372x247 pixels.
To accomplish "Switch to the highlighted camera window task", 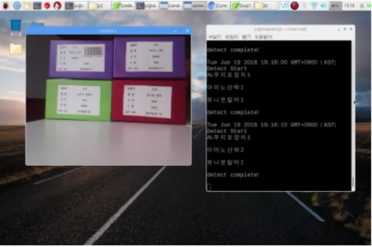I will tap(194, 6).
